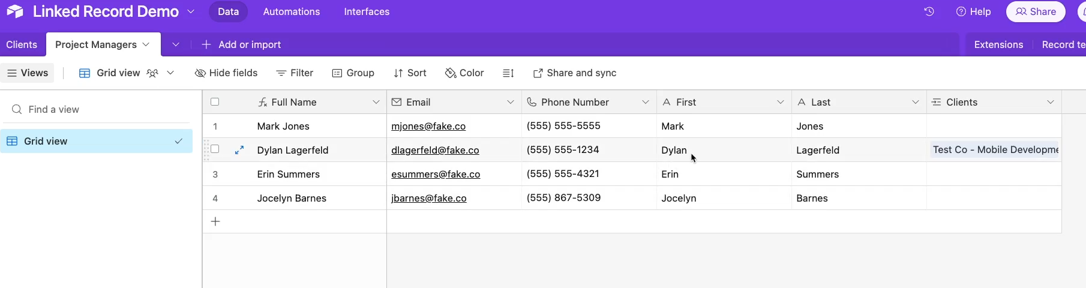Switch to the Automations tab
This screenshot has width=1086, height=288.
pos(292,11)
